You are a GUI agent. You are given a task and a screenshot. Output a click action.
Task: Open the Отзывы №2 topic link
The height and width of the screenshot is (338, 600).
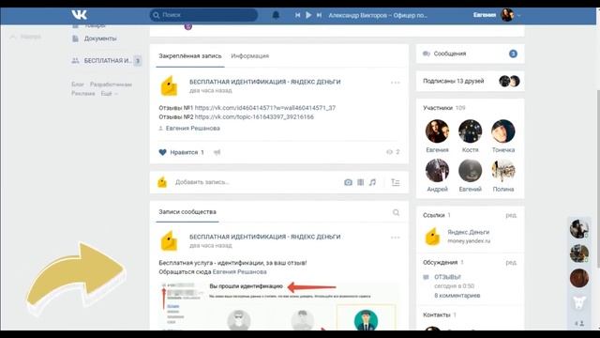coord(254,116)
